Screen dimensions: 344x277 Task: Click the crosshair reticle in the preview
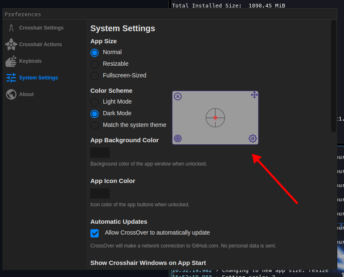click(x=215, y=118)
